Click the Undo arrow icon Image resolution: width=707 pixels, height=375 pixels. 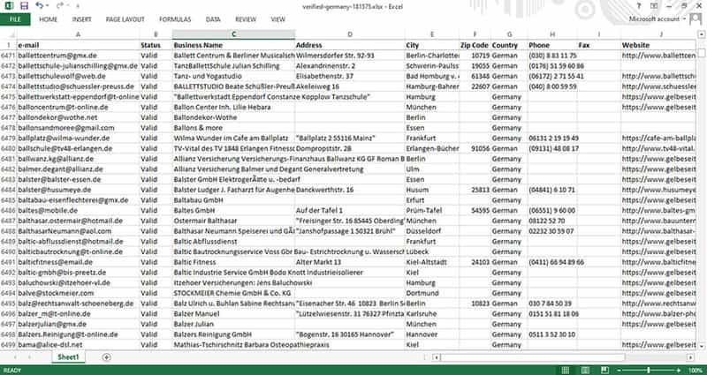click(39, 6)
